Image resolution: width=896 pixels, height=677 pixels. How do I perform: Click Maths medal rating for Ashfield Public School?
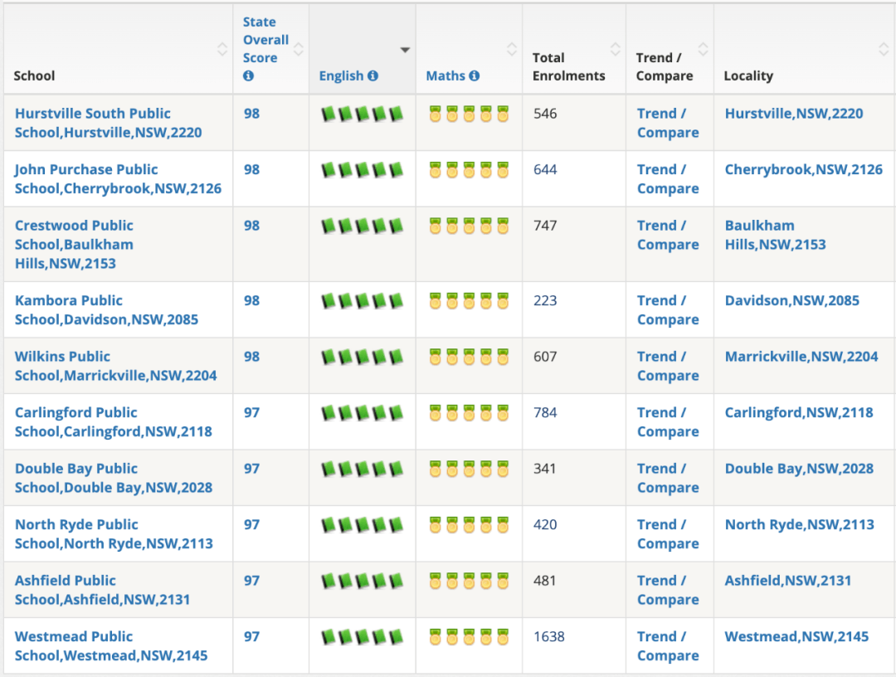[469, 581]
